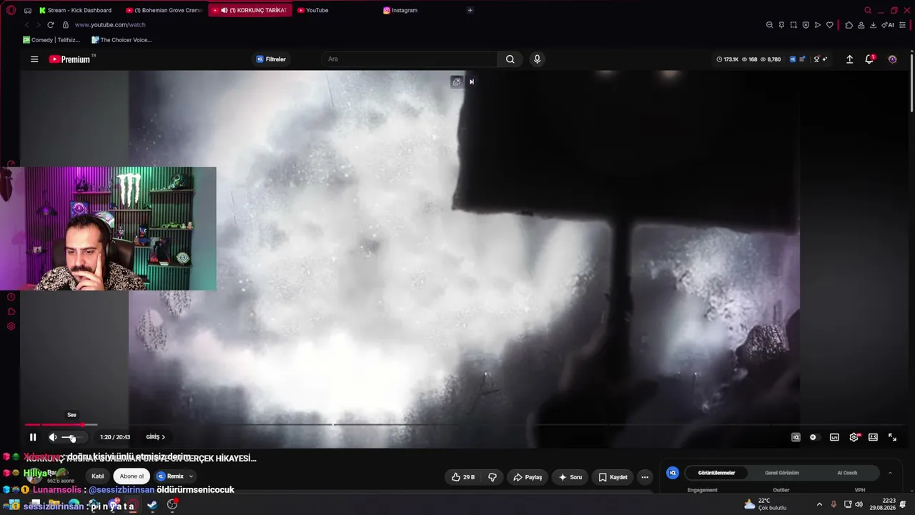Viewport: 915px width, 515px height.
Task: Click the vidIQ logo in the stats panel
Action: click(673, 473)
